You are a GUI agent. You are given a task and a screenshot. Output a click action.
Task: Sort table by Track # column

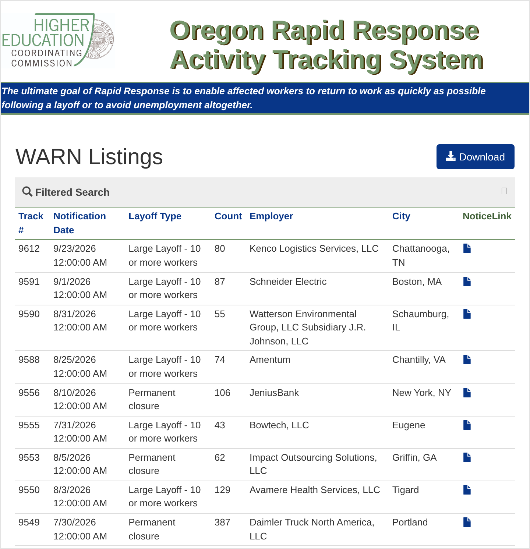[31, 223]
